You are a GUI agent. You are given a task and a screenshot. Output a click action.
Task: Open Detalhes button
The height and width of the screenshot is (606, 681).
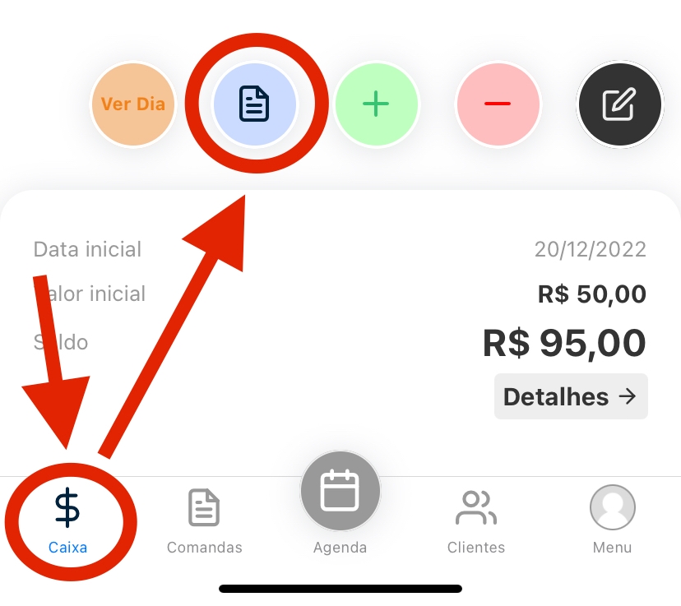(571, 396)
